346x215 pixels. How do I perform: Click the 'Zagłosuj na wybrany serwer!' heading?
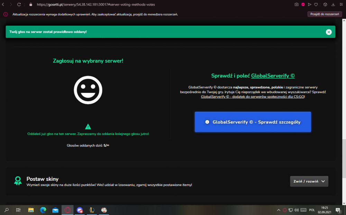coord(88,61)
